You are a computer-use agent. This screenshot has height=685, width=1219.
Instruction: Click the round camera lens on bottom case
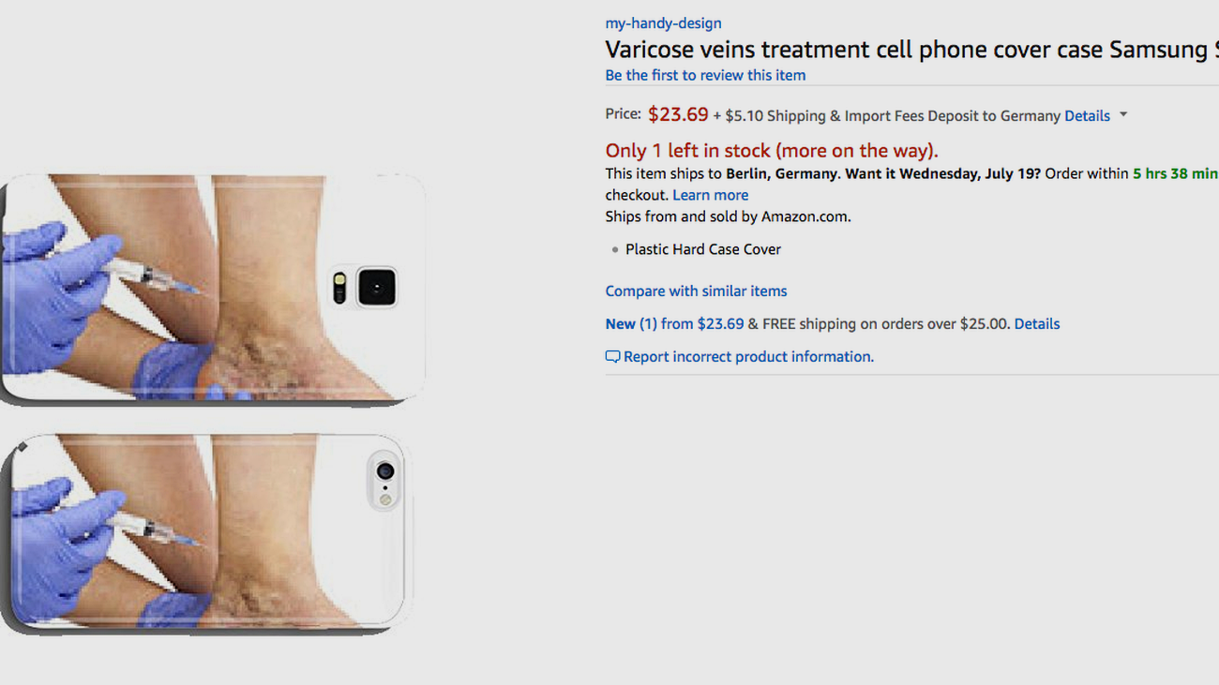point(384,471)
